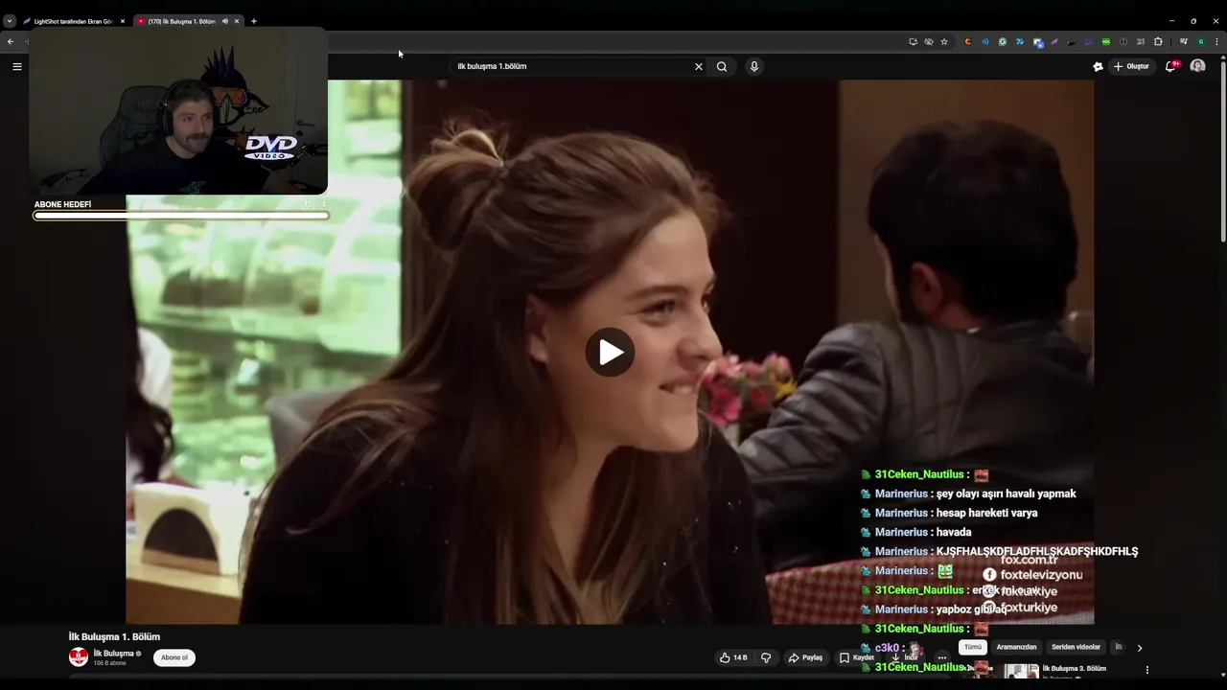Viewport: 1227px width, 690px height.
Task: Click the streamer webcam overlay
Action: [178, 111]
